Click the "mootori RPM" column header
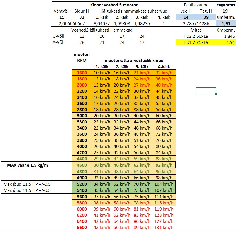 click(82, 57)
